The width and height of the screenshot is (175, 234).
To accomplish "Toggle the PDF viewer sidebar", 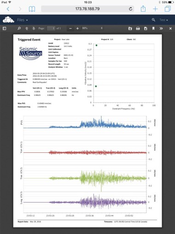I will point(4,29).
